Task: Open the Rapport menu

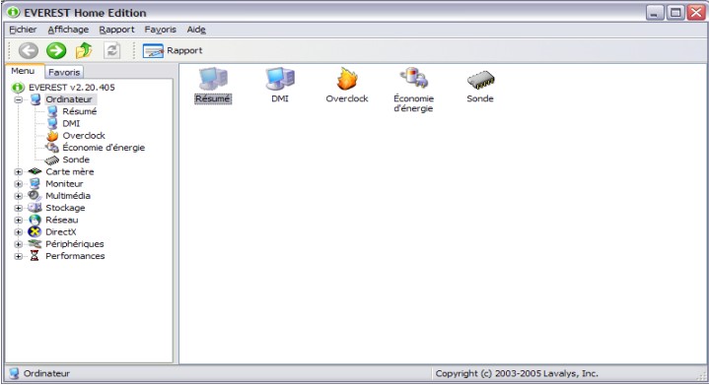Action: (116, 30)
